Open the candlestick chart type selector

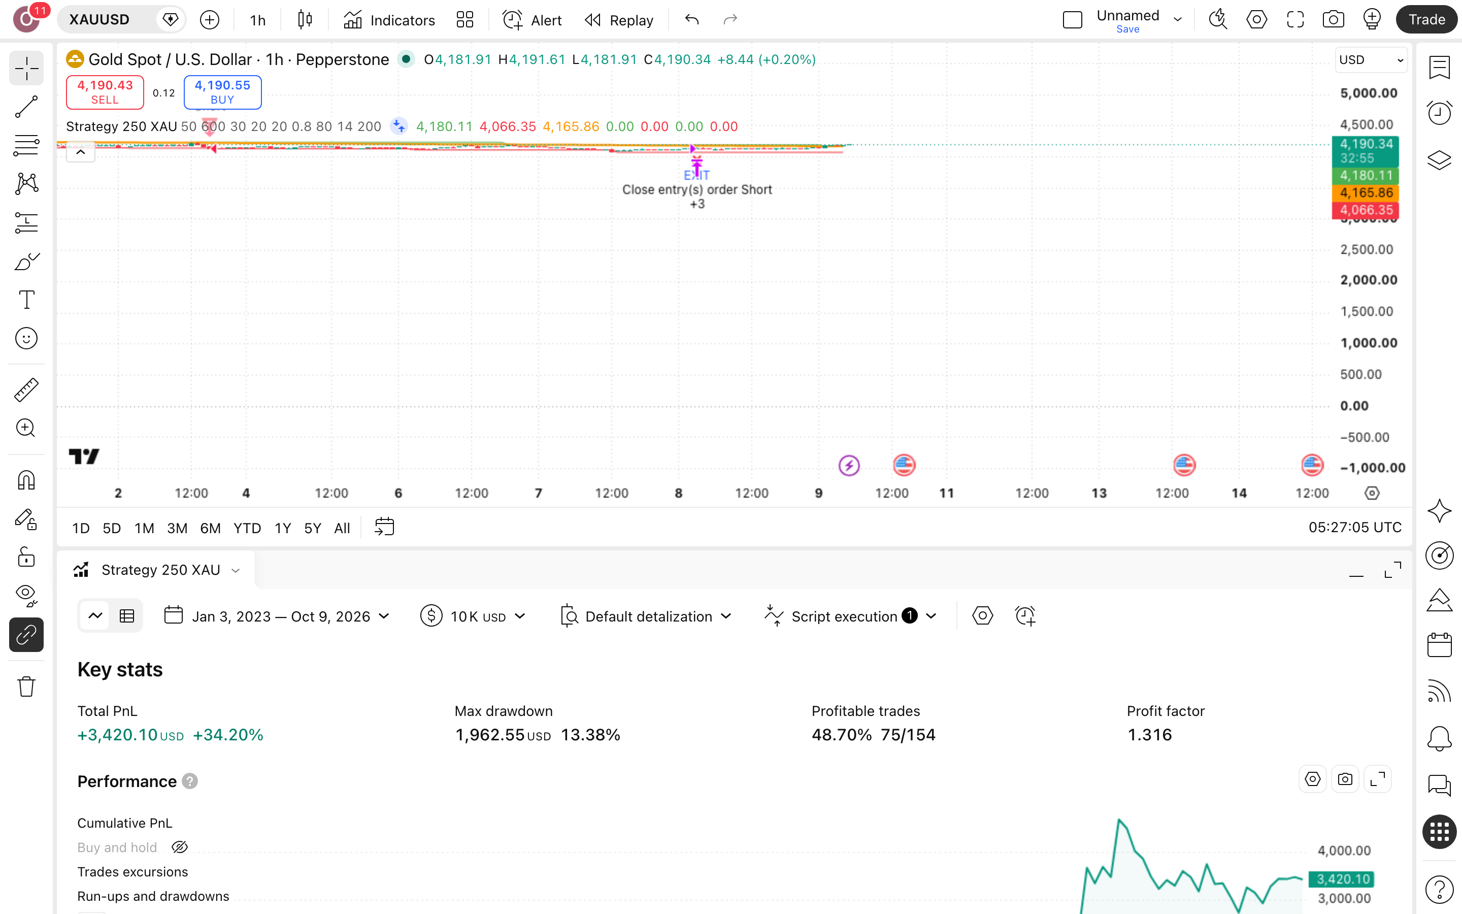point(305,20)
